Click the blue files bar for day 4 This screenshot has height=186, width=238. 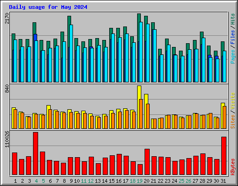click(35, 37)
